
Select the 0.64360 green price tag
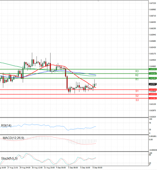pyautogui.click(x=153, y=74)
